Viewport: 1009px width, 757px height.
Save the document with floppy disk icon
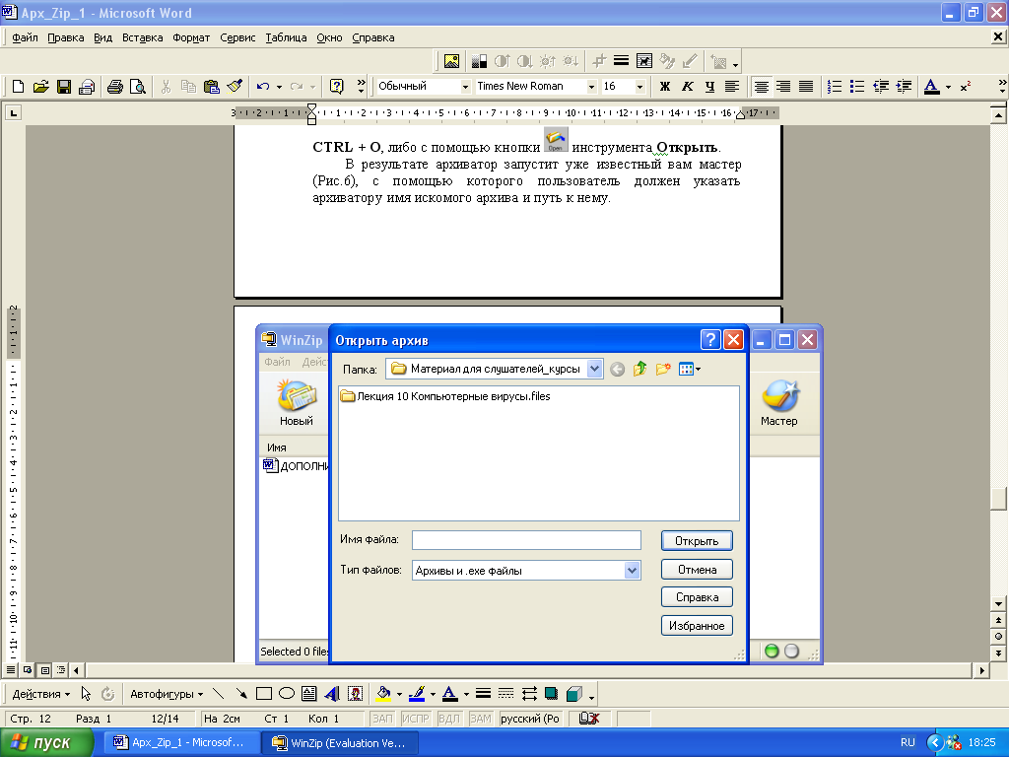64,87
